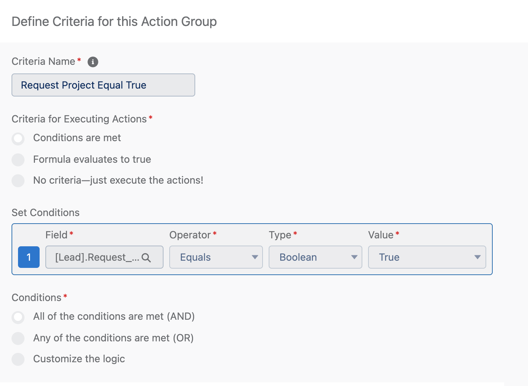
Task: Select the blue condition row number 1 badge
Action: coord(28,257)
